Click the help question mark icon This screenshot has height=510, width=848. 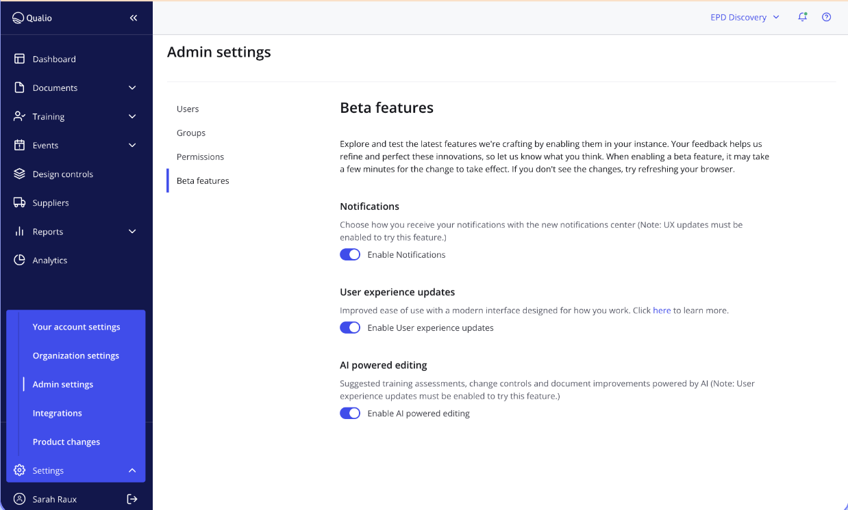pyautogui.click(x=826, y=17)
